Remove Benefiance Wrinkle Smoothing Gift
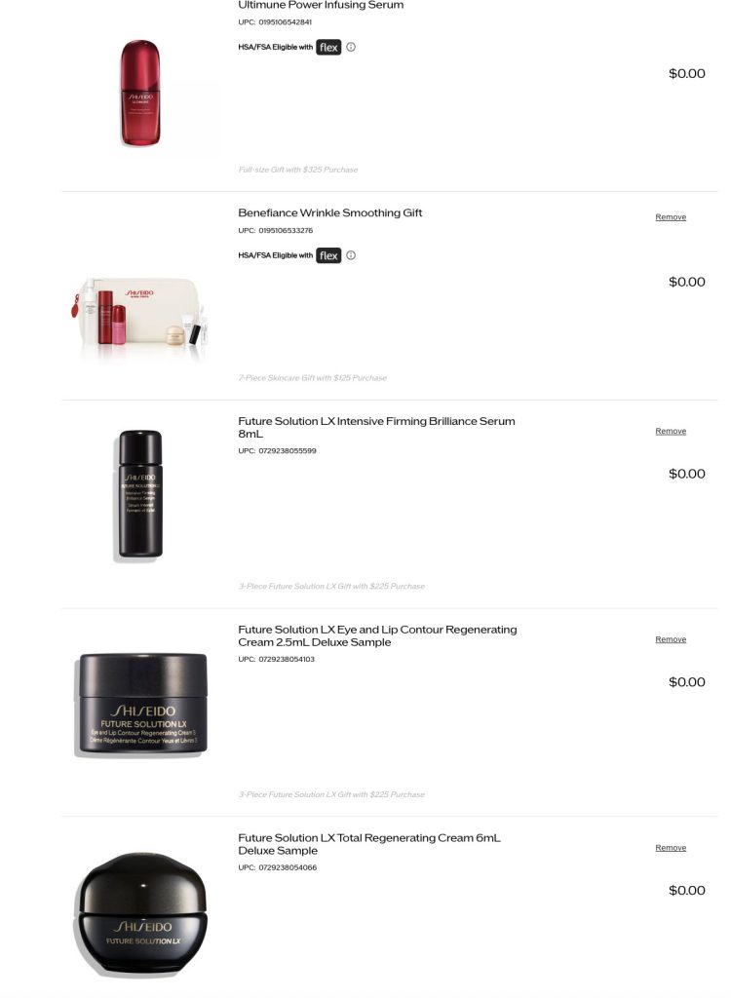731x998 pixels. (671, 217)
